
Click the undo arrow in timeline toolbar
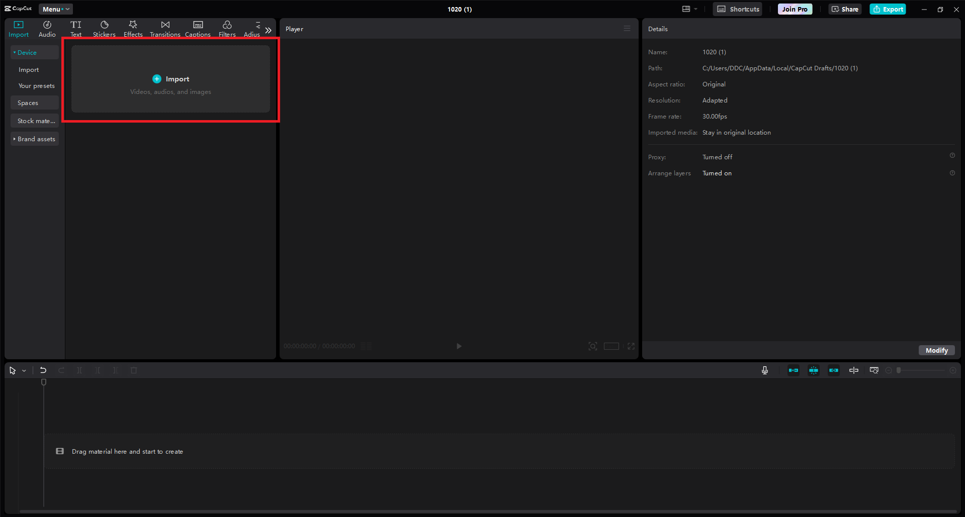click(x=43, y=370)
